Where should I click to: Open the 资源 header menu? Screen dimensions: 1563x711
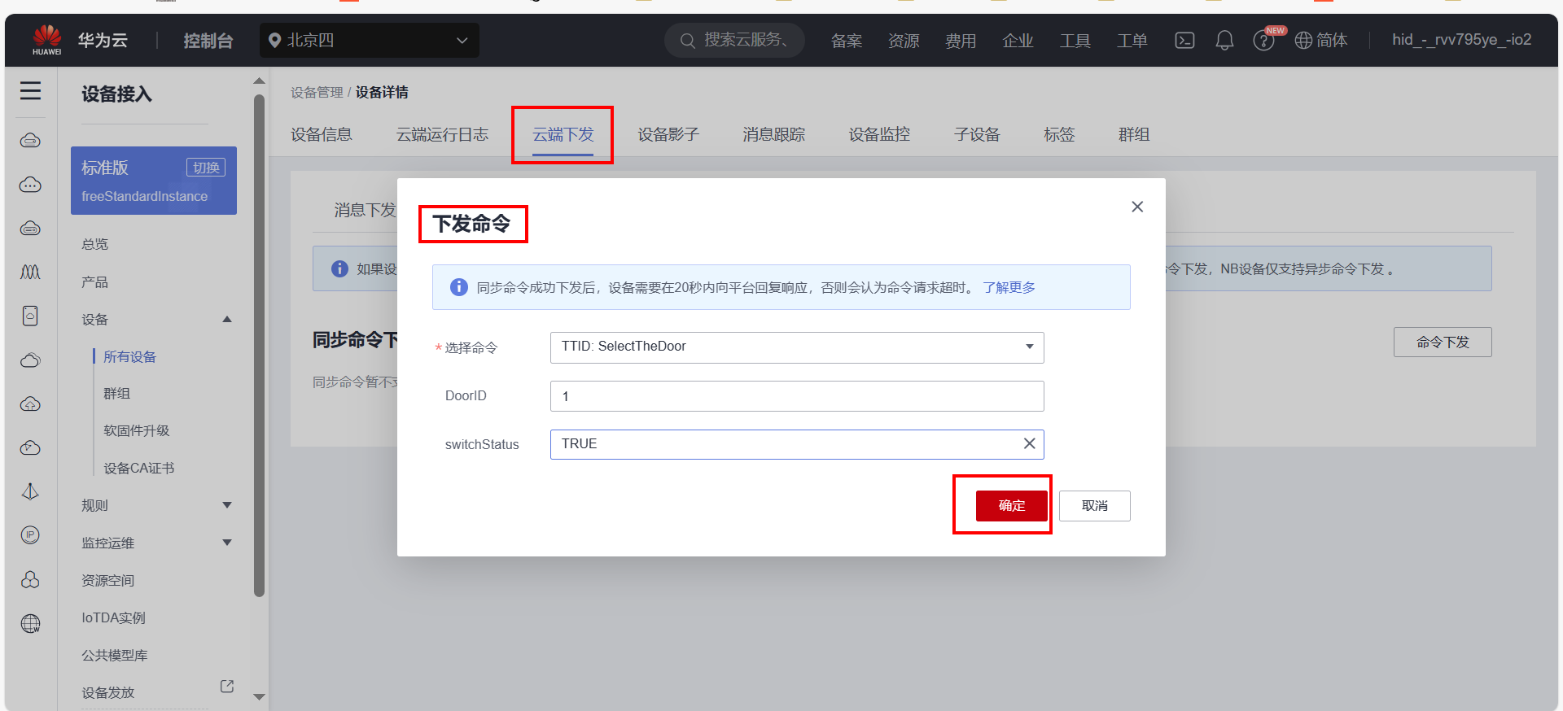tap(904, 41)
